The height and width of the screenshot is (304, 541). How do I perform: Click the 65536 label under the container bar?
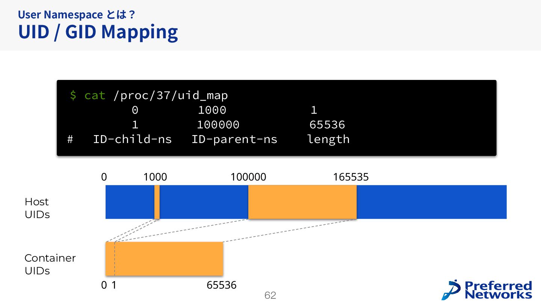[x=222, y=285]
